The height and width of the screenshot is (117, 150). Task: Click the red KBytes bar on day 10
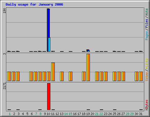(x=49, y=97)
